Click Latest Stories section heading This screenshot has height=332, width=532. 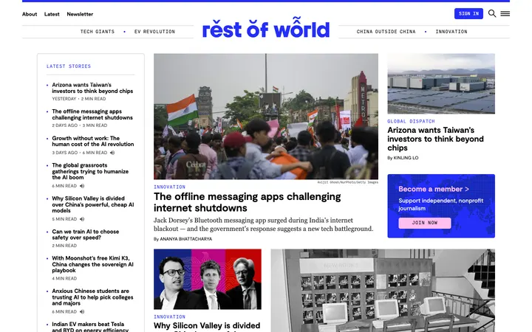69,66
